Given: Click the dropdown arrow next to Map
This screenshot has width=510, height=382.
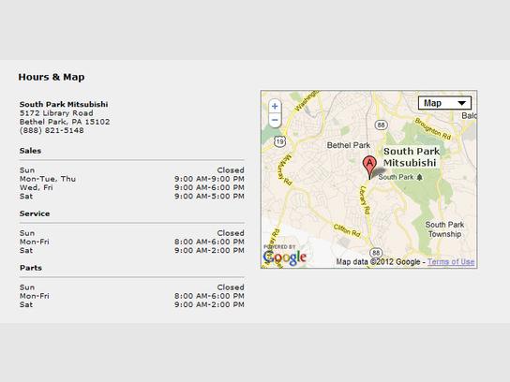Looking at the screenshot, I should [x=462, y=103].
